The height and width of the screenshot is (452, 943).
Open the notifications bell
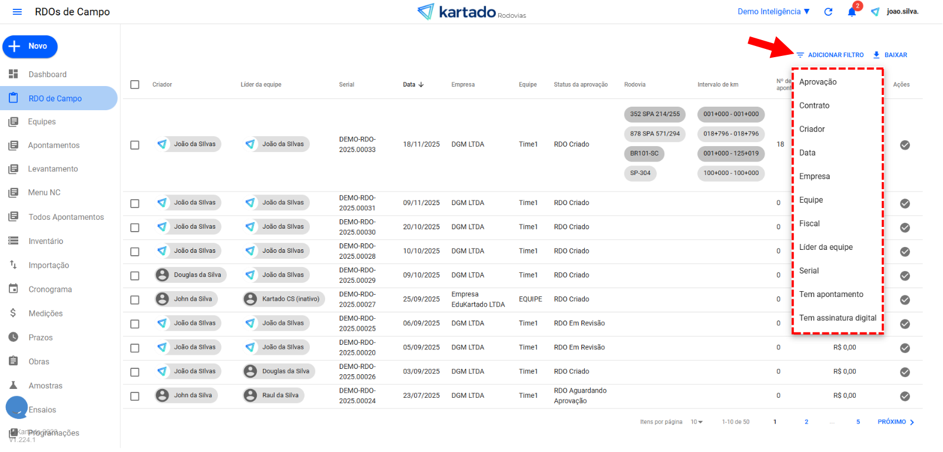pyautogui.click(x=852, y=12)
